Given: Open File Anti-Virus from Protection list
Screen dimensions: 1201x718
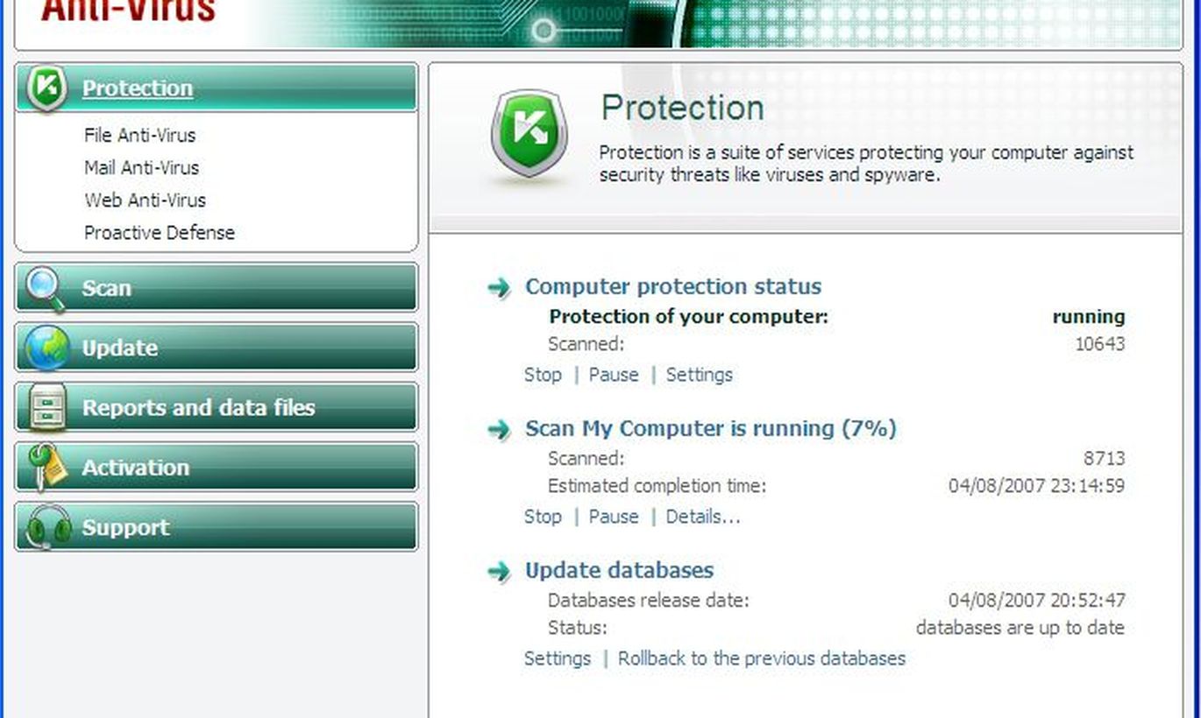Looking at the screenshot, I should click(140, 135).
